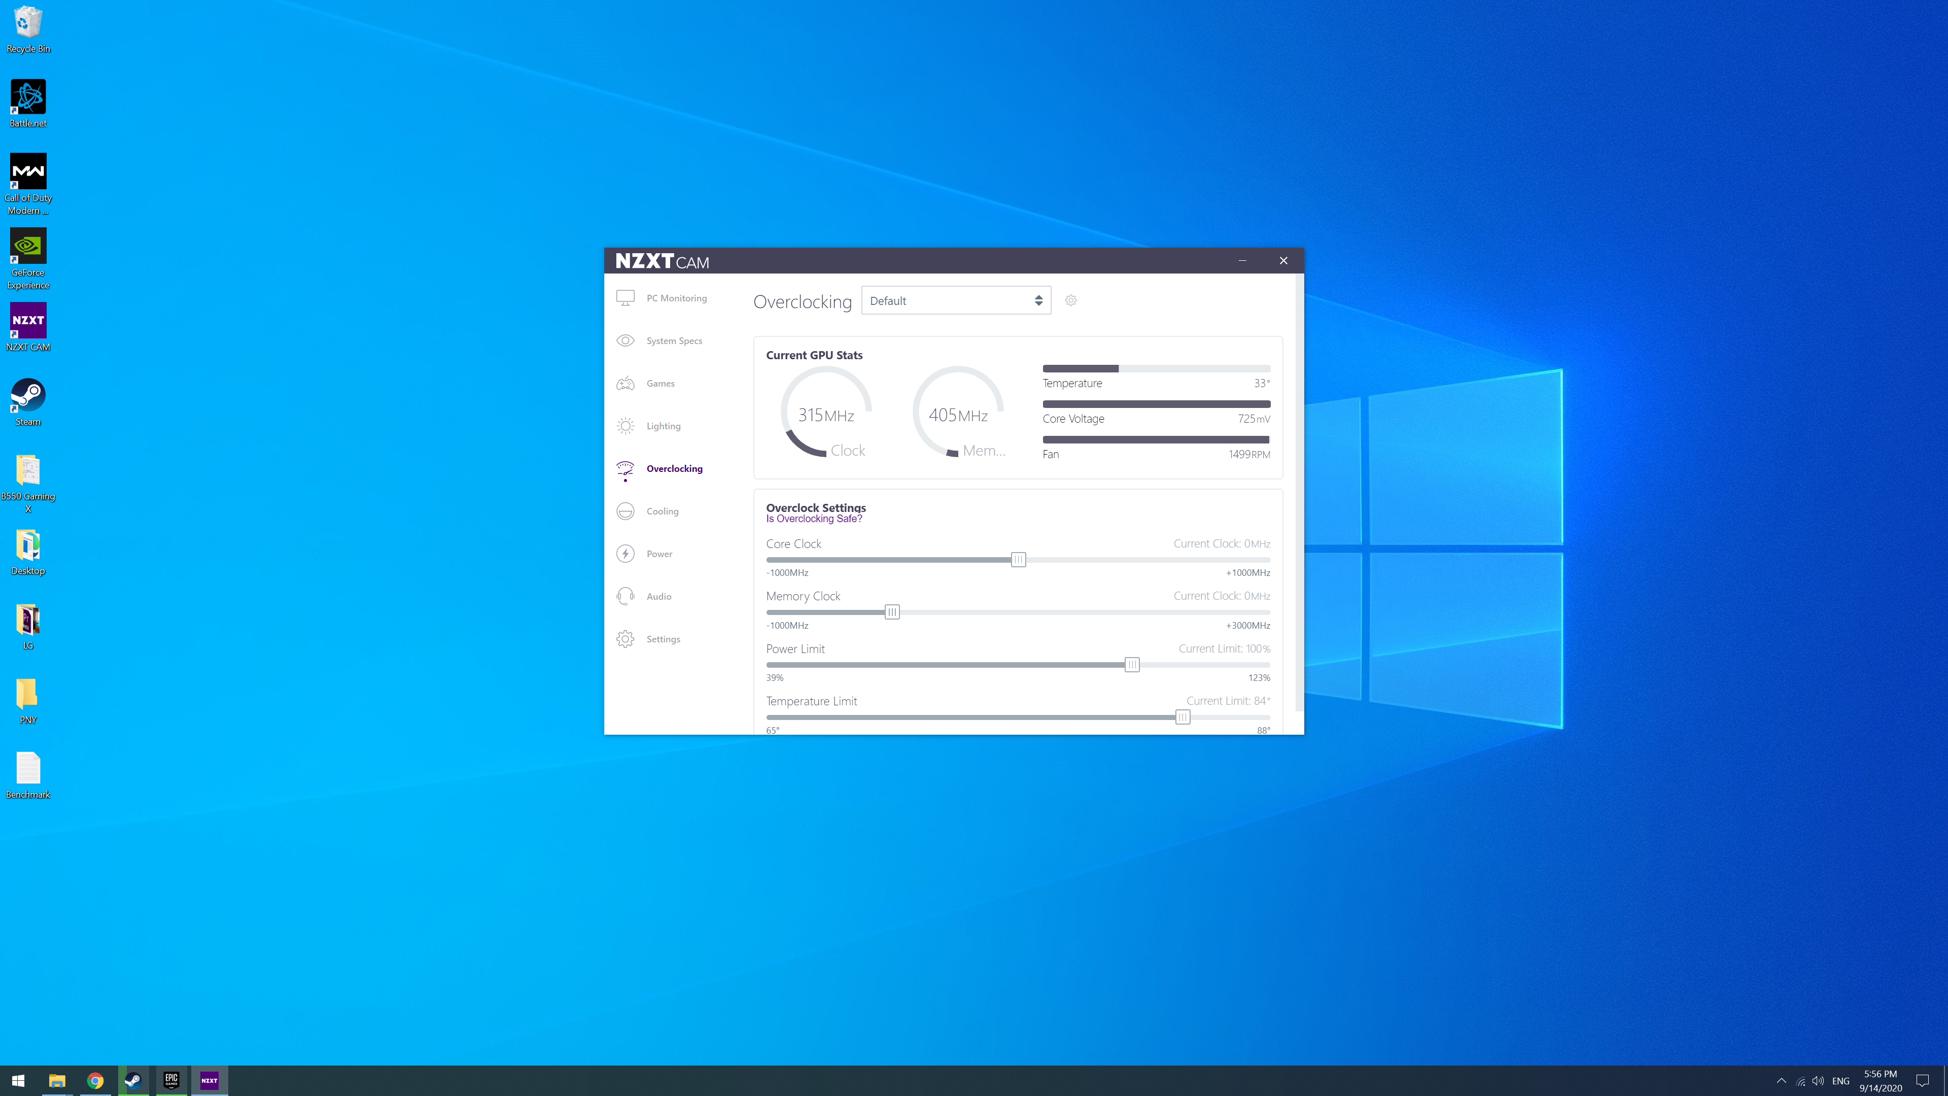This screenshot has height=1096, width=1948.
Task: Click the Core Voltage 725mV bar
Action: coord(1156,404)
